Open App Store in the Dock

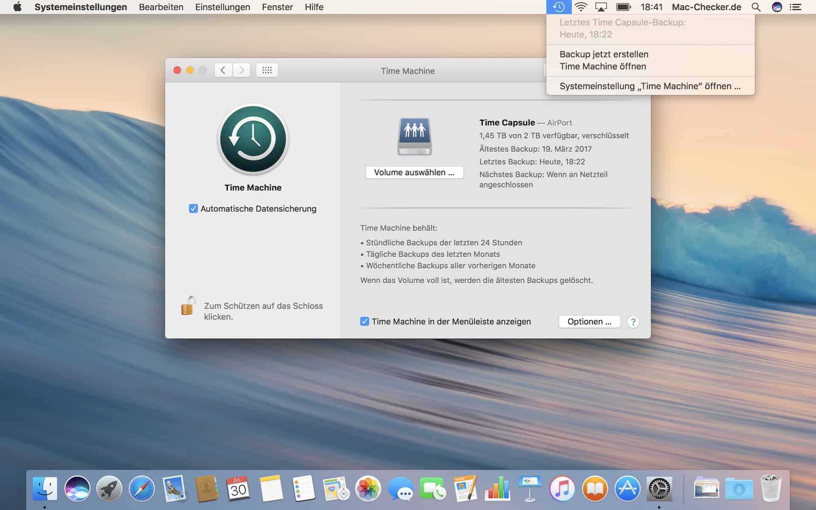(627, 488)
